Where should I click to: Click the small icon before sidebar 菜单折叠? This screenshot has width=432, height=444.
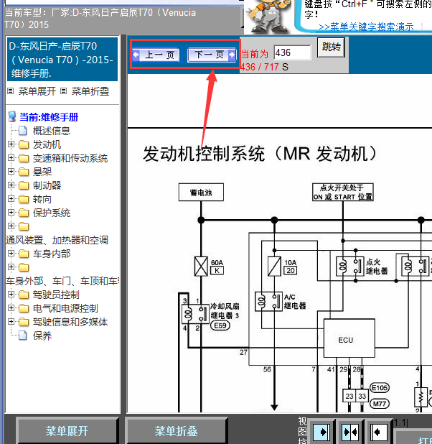tap(64, 91)
